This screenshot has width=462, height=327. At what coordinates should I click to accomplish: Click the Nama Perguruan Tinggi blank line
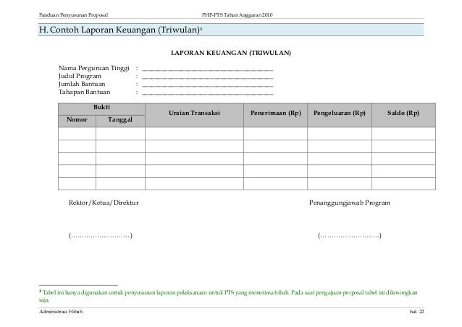207,70
